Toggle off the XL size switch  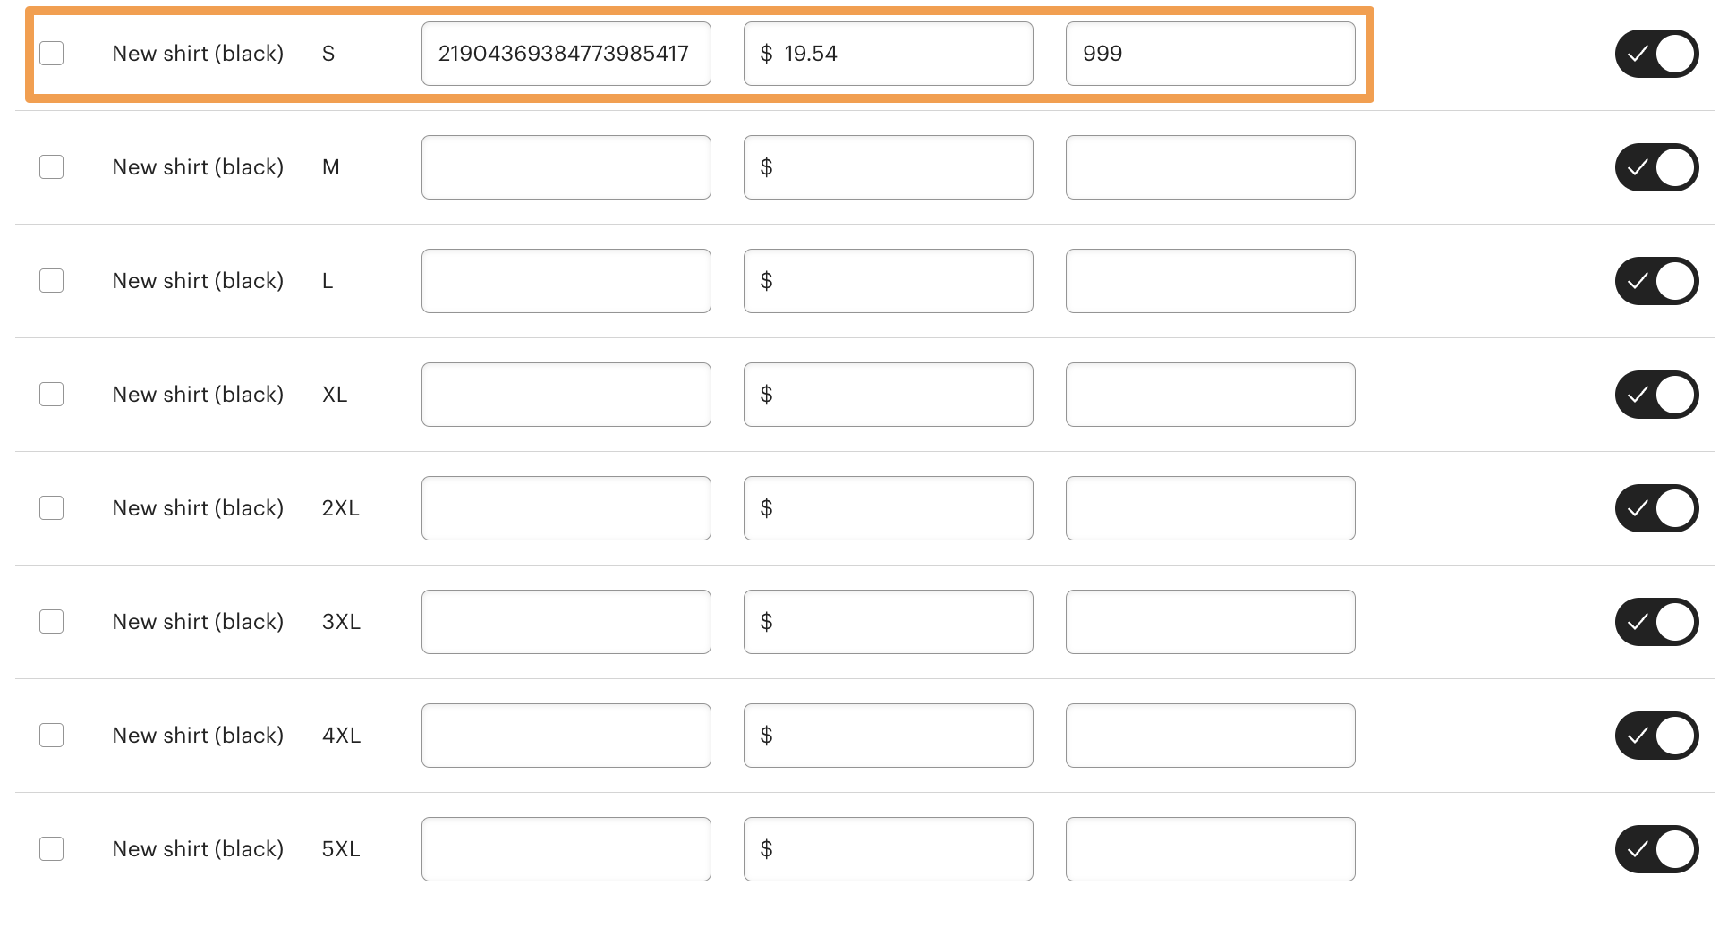coord(1656,394)
